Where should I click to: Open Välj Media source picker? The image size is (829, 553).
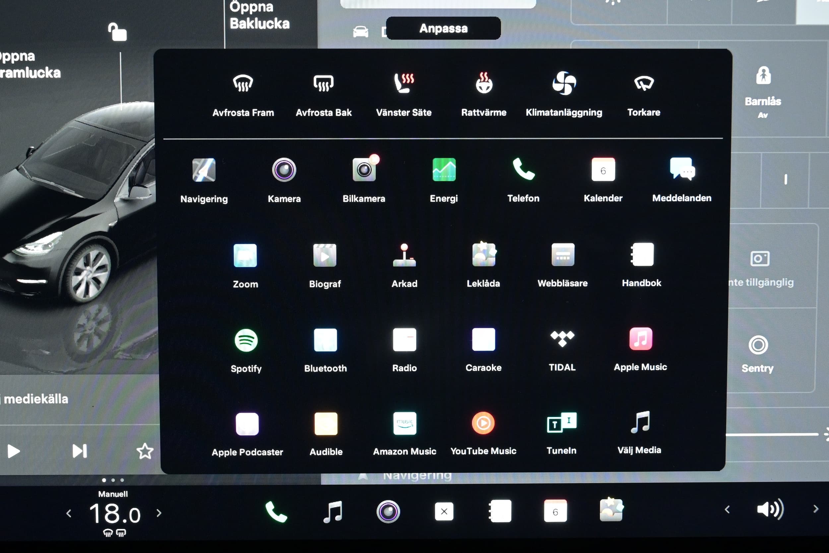639,433
